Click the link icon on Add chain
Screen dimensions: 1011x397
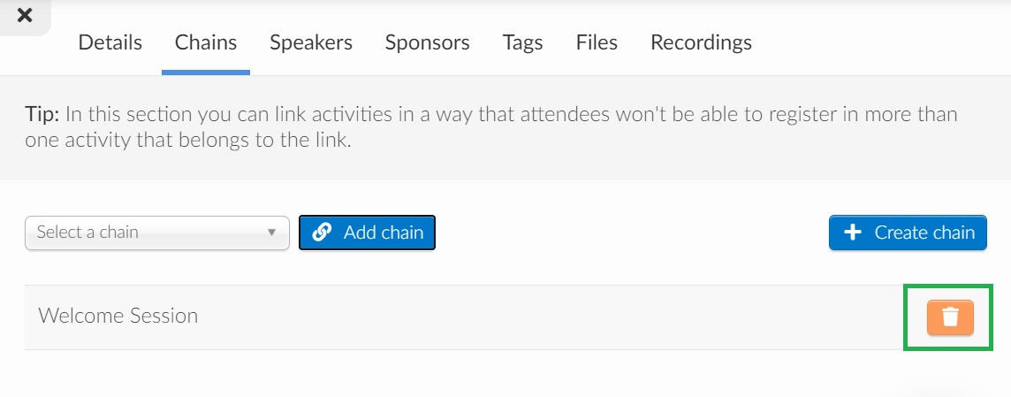click(321, 232)
